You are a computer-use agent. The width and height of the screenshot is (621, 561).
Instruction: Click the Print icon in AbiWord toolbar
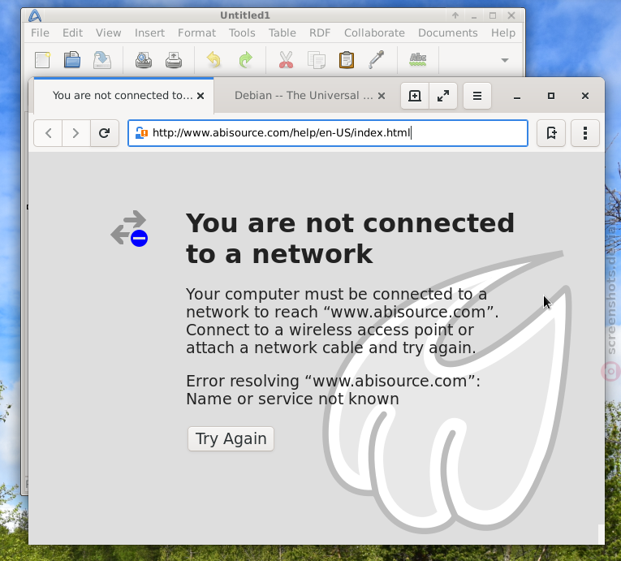(174, 60)
